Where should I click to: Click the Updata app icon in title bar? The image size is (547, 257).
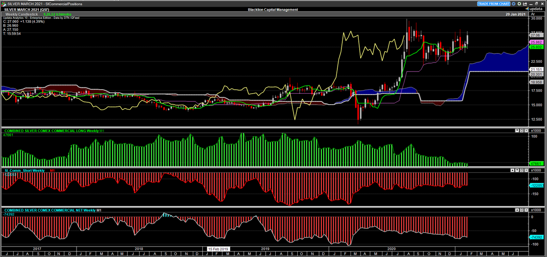[x=4, y=4]
